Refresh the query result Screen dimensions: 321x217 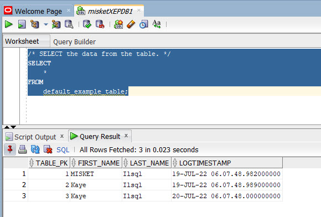click(x=35, y=149)
